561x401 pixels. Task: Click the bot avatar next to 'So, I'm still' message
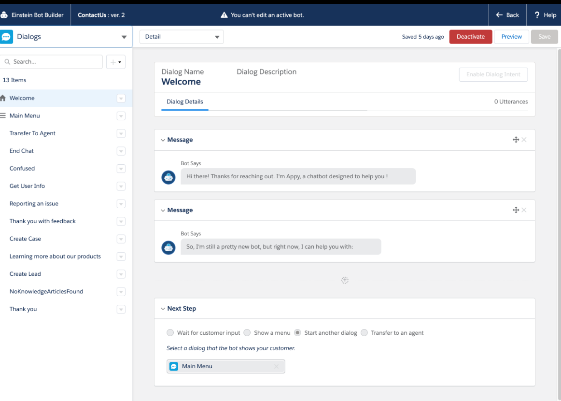pos(168,247)
